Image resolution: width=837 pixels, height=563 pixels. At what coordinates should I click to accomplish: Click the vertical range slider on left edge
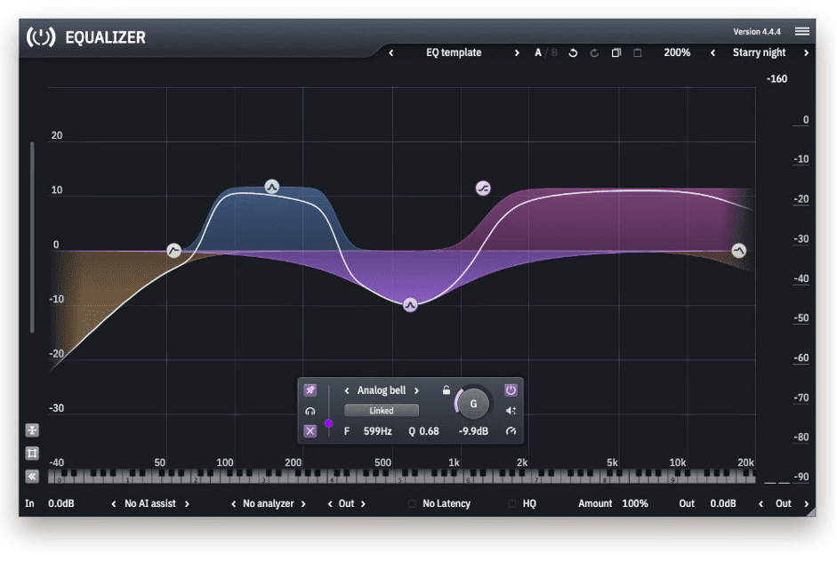(32, 237)
